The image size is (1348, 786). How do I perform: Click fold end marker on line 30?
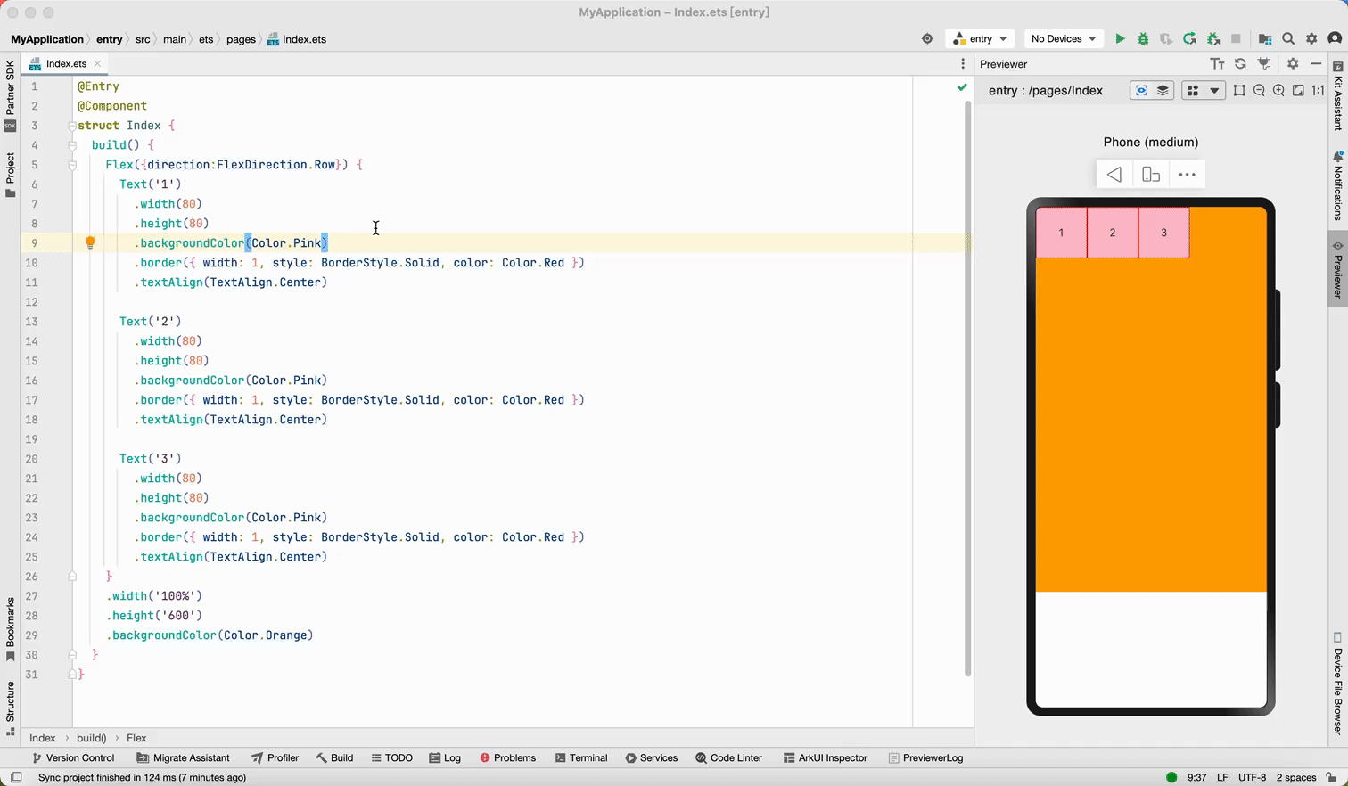72,655
